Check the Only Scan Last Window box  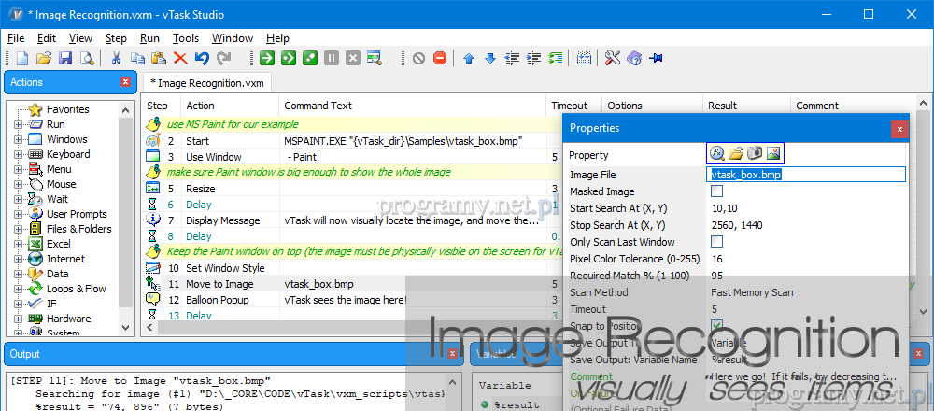coord(717,242)
